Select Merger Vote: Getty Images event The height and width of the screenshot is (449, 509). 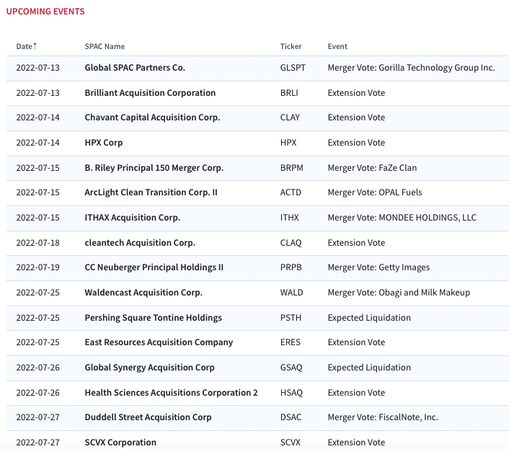[x=379, y=267]
